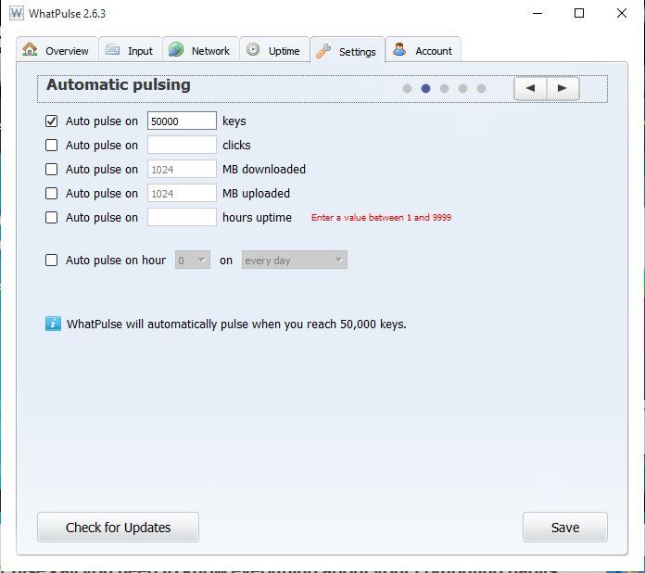Click the MB downloaded field 1024

coord(182,169)
